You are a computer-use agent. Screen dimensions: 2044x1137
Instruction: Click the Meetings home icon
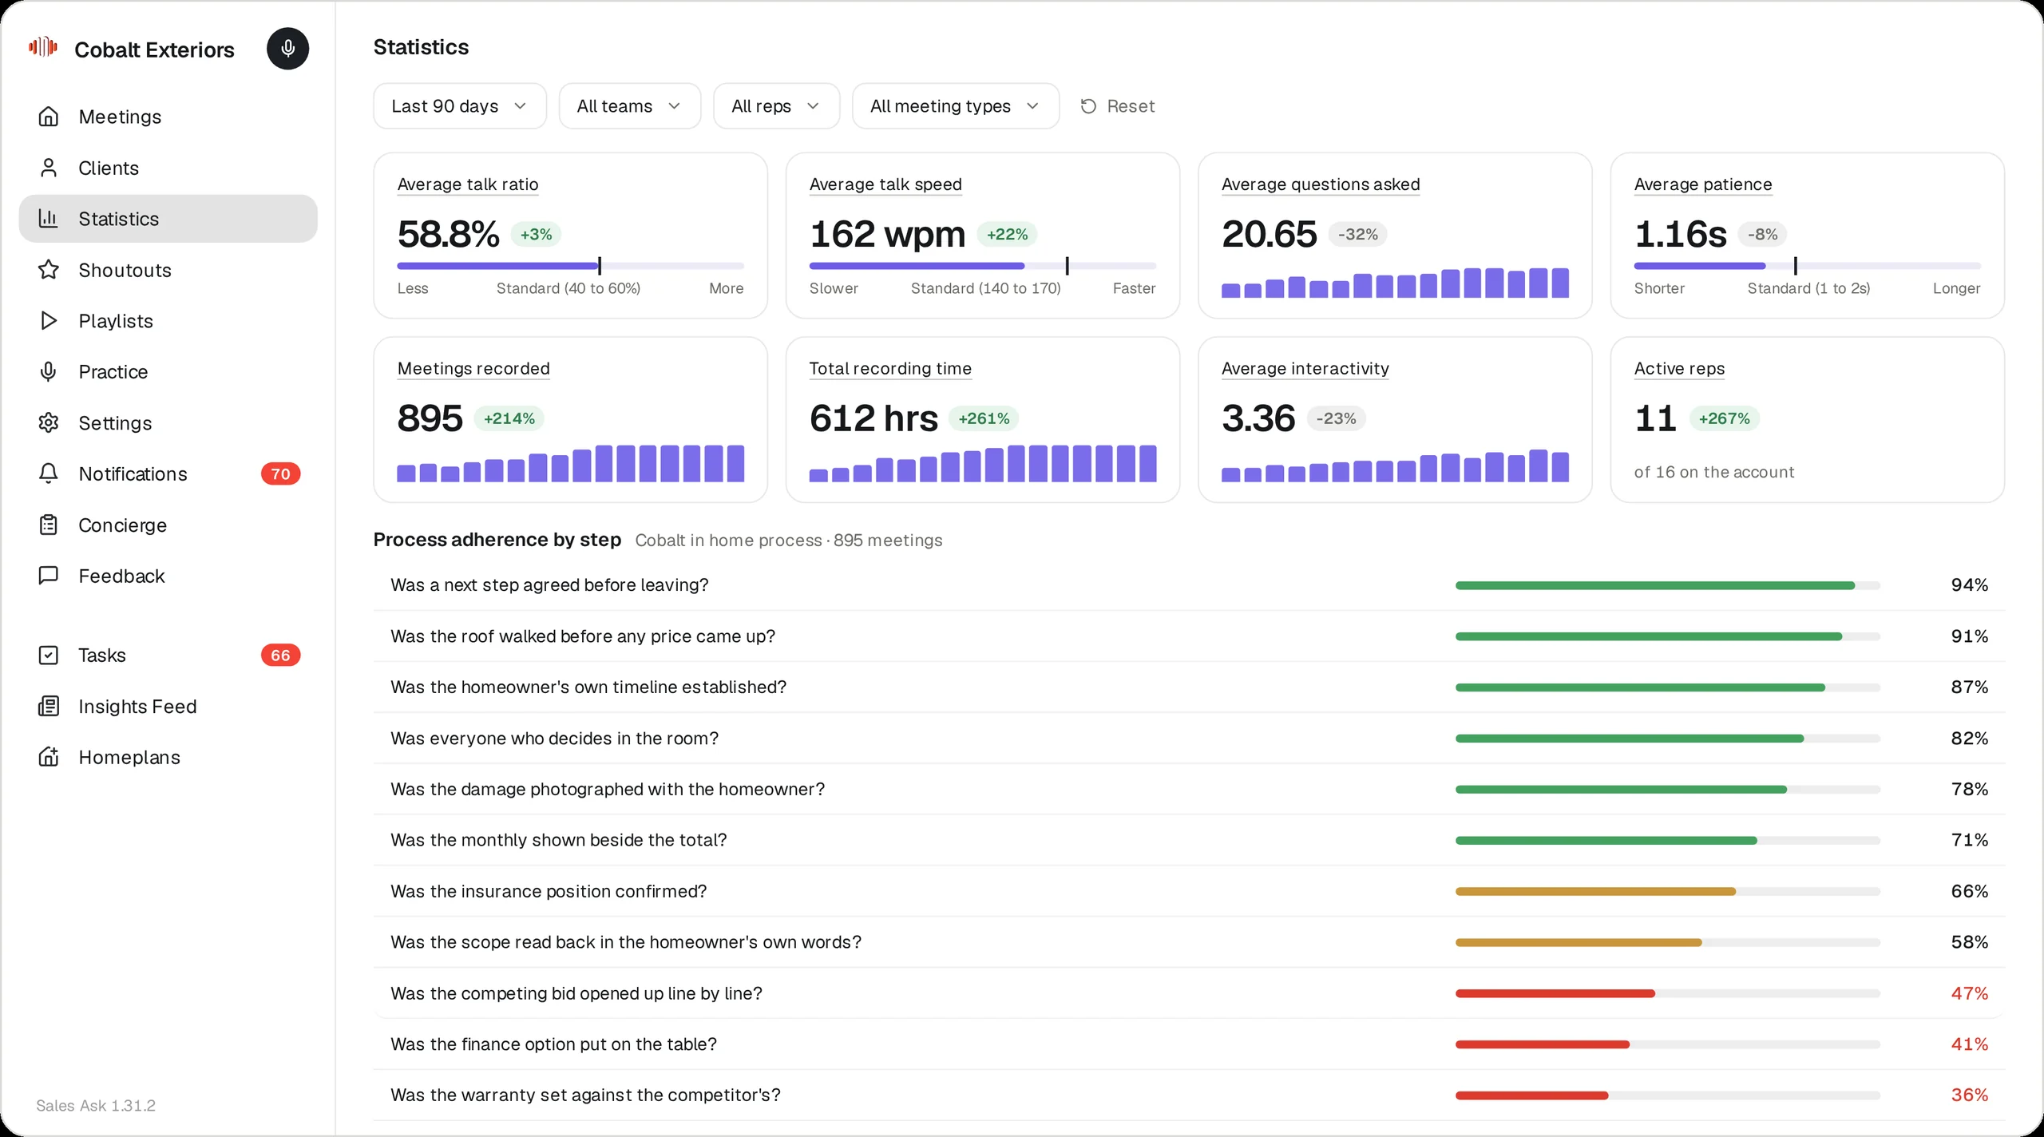pos(49,117)
